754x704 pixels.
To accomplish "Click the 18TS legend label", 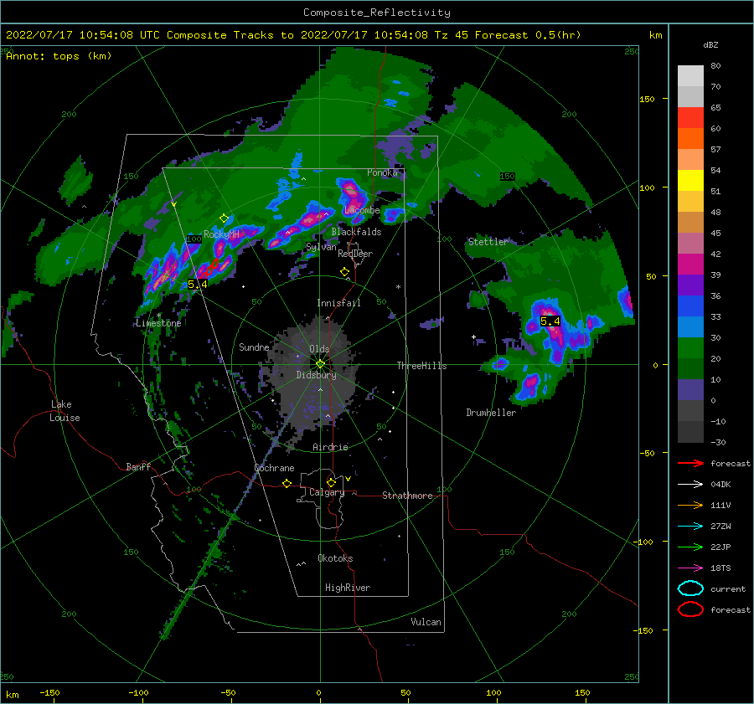I will pyautogui.click(x=720, y=568).
